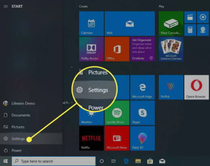The width and height of the screenshot is (210, 166).
Task: Launch the Paint 3D tile
Action: tap(143, 138)
